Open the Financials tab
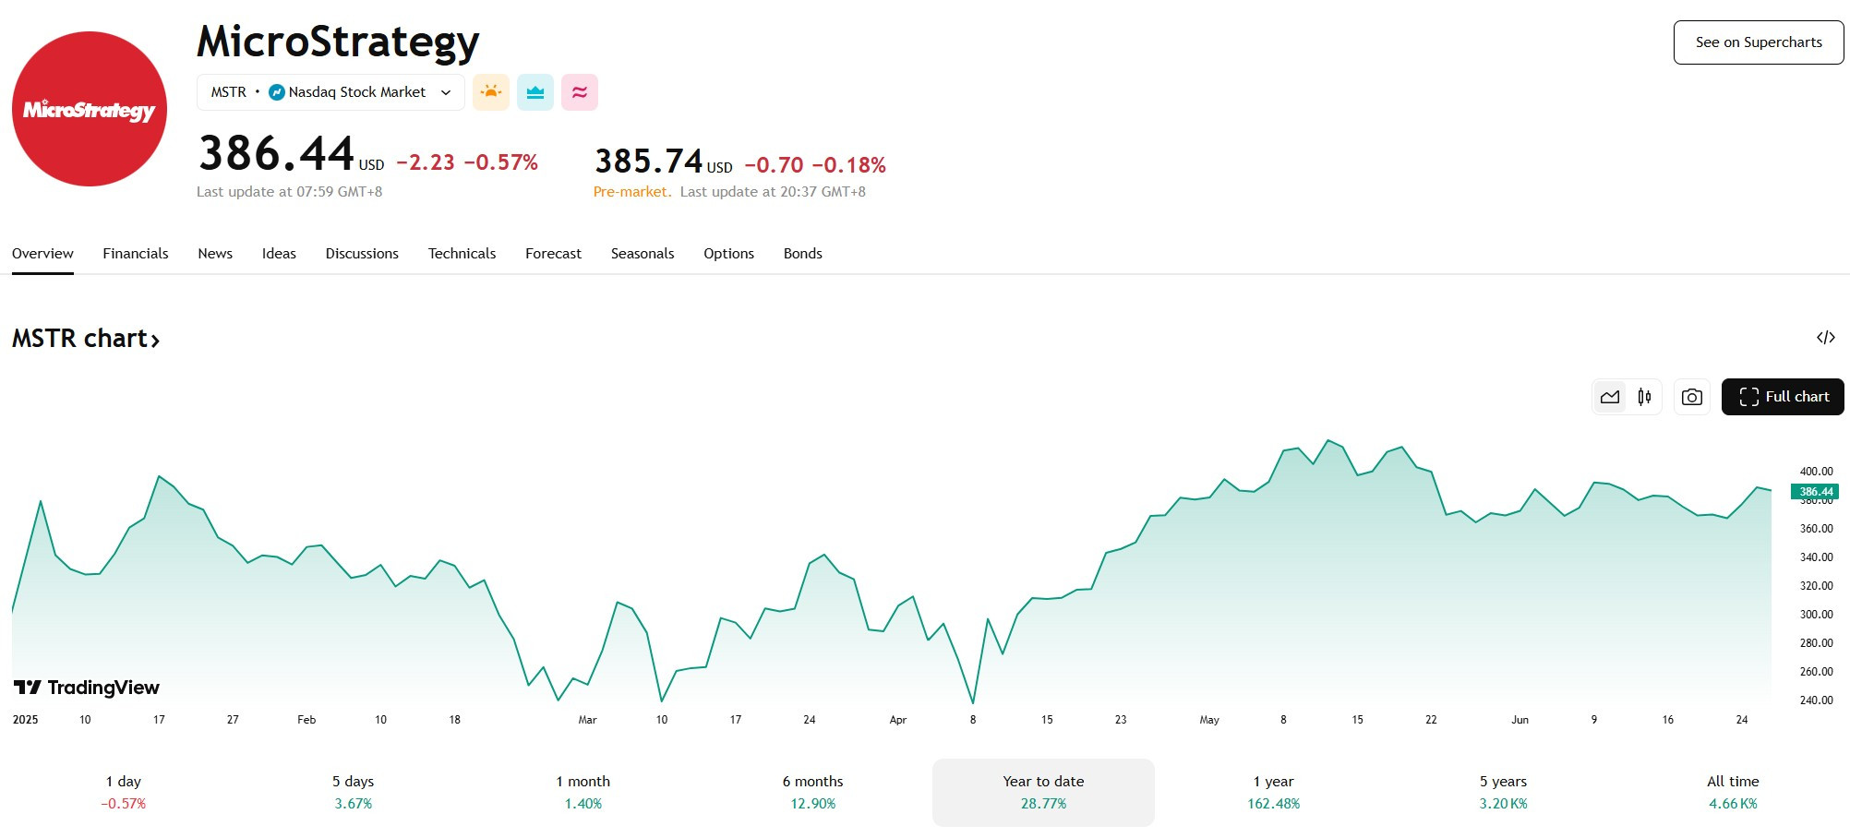The width and height of the screenshot is (1850, 838). 136,254
